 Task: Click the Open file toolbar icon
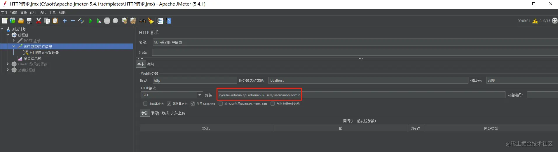tap(21, 21)
